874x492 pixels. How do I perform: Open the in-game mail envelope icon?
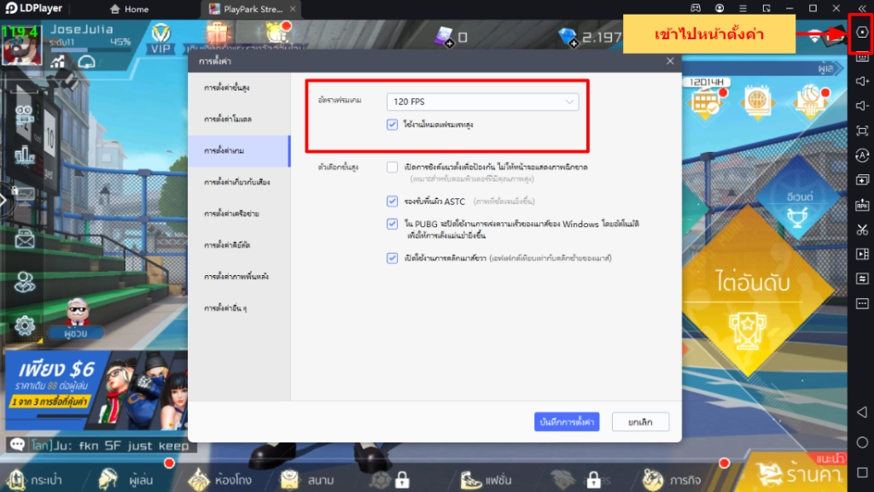(x=25, y=240)
